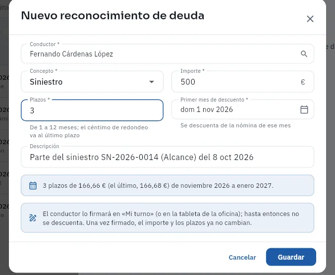This screenshot has height=275, width=335.
Task: Click the Primer mes de descuento date field
Action: pos(243,110)
